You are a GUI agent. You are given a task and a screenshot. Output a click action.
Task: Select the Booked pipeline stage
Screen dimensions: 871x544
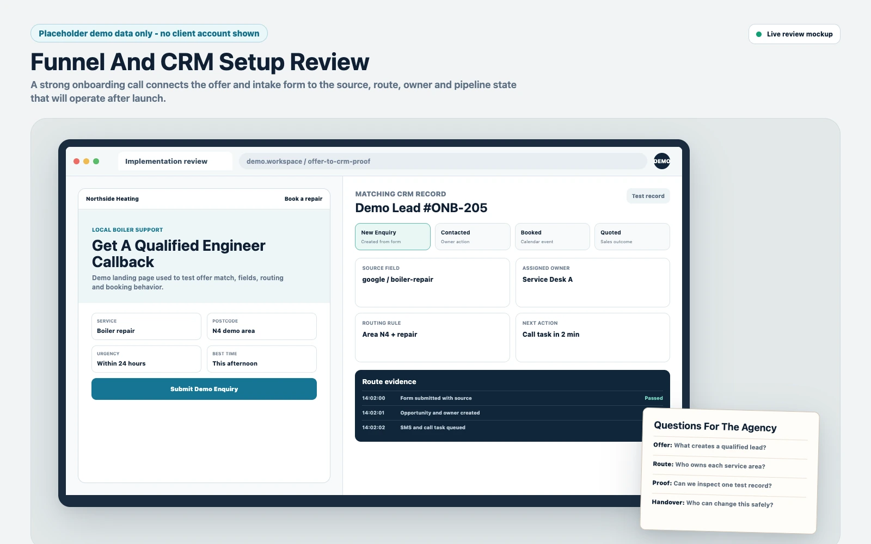point(553,237)
